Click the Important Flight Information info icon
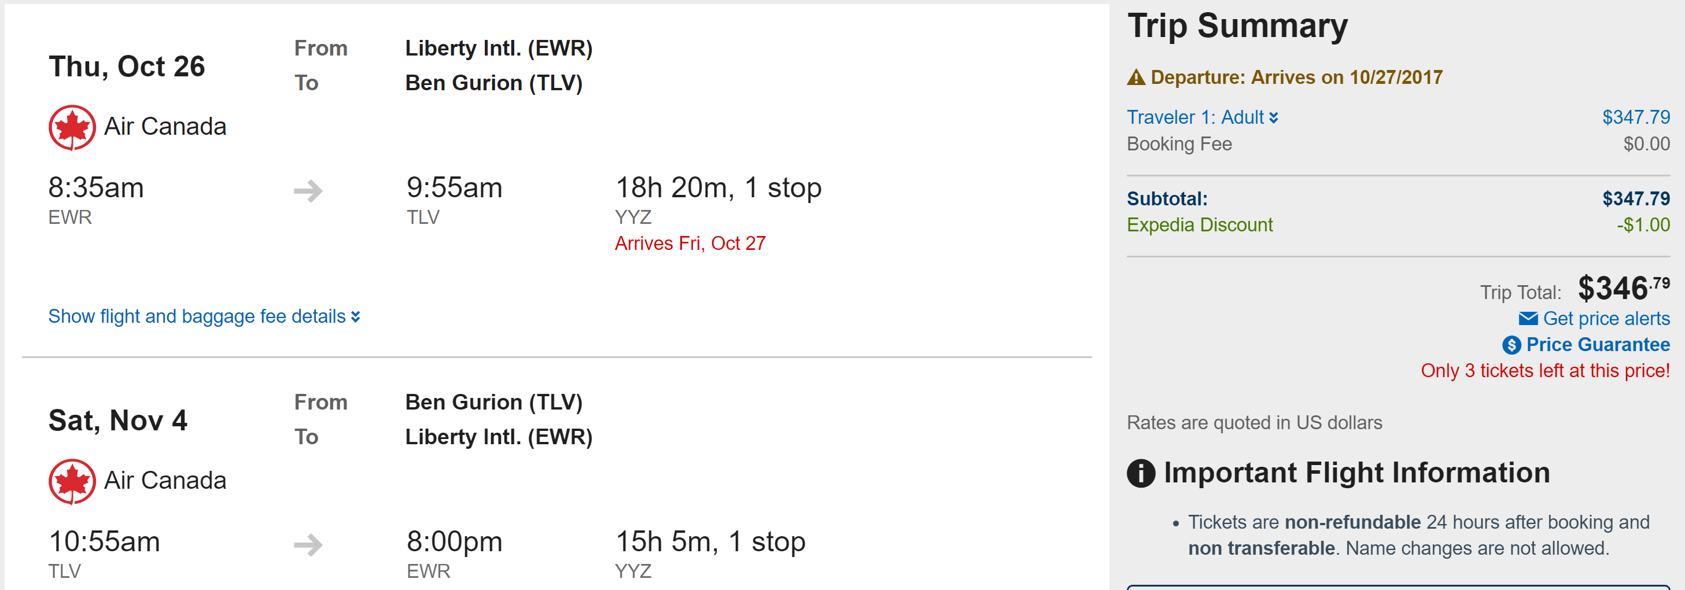The height and width of the screenshot is (590, 1685). (x=1141, y=473)
